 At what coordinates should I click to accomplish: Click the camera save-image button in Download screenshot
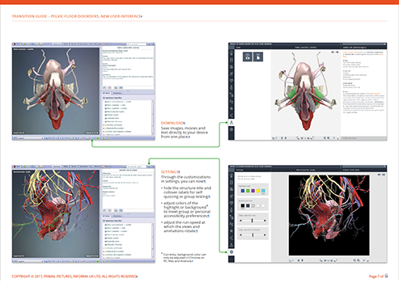pyautogui.click(x=248, y=57)
